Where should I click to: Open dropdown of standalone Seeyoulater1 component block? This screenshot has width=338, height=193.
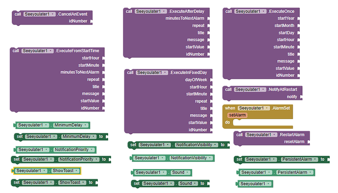pos(255,184)
